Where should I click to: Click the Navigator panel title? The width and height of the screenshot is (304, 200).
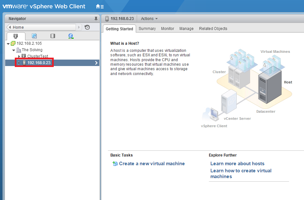click(x=17, y=19)
